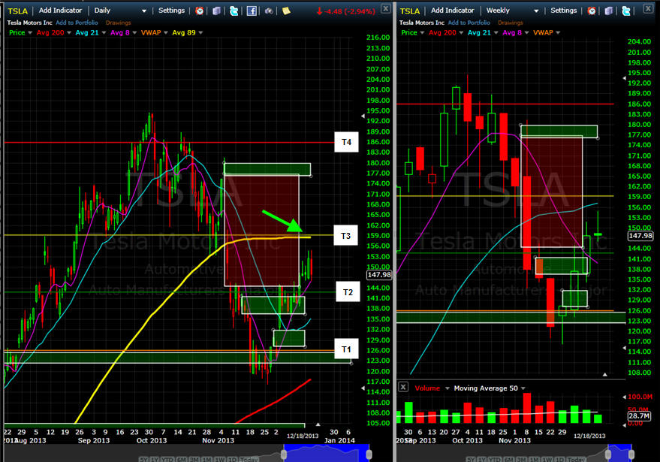Screen dimensions: 660x462
Task: Share the Weekly chart via Twitter icon
Action: tap(626, 11)
